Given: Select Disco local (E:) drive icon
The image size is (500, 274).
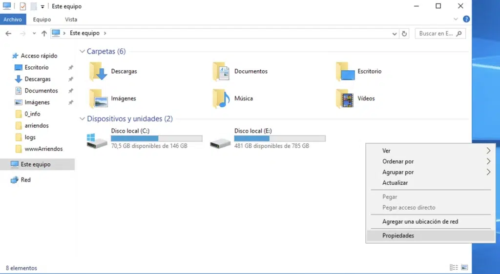Looking at the screenshot, I should [x=220, y=142].
